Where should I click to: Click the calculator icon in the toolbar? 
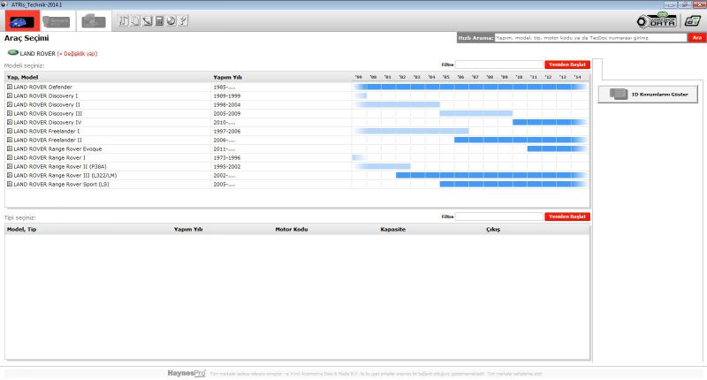158,20
